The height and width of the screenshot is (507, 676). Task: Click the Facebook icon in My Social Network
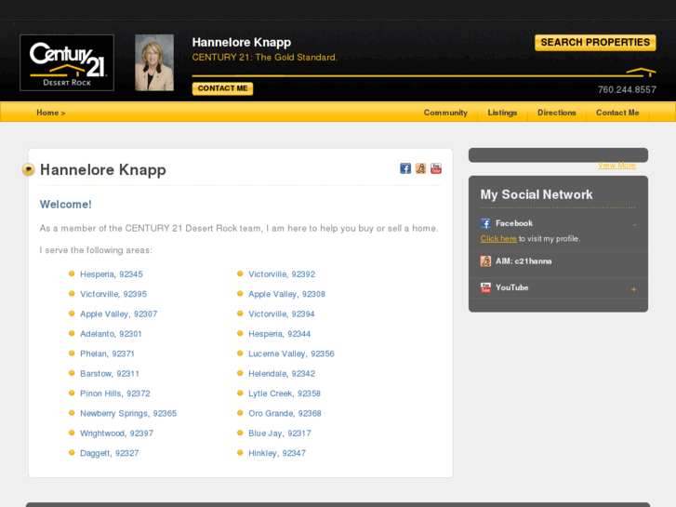[486, 223]
